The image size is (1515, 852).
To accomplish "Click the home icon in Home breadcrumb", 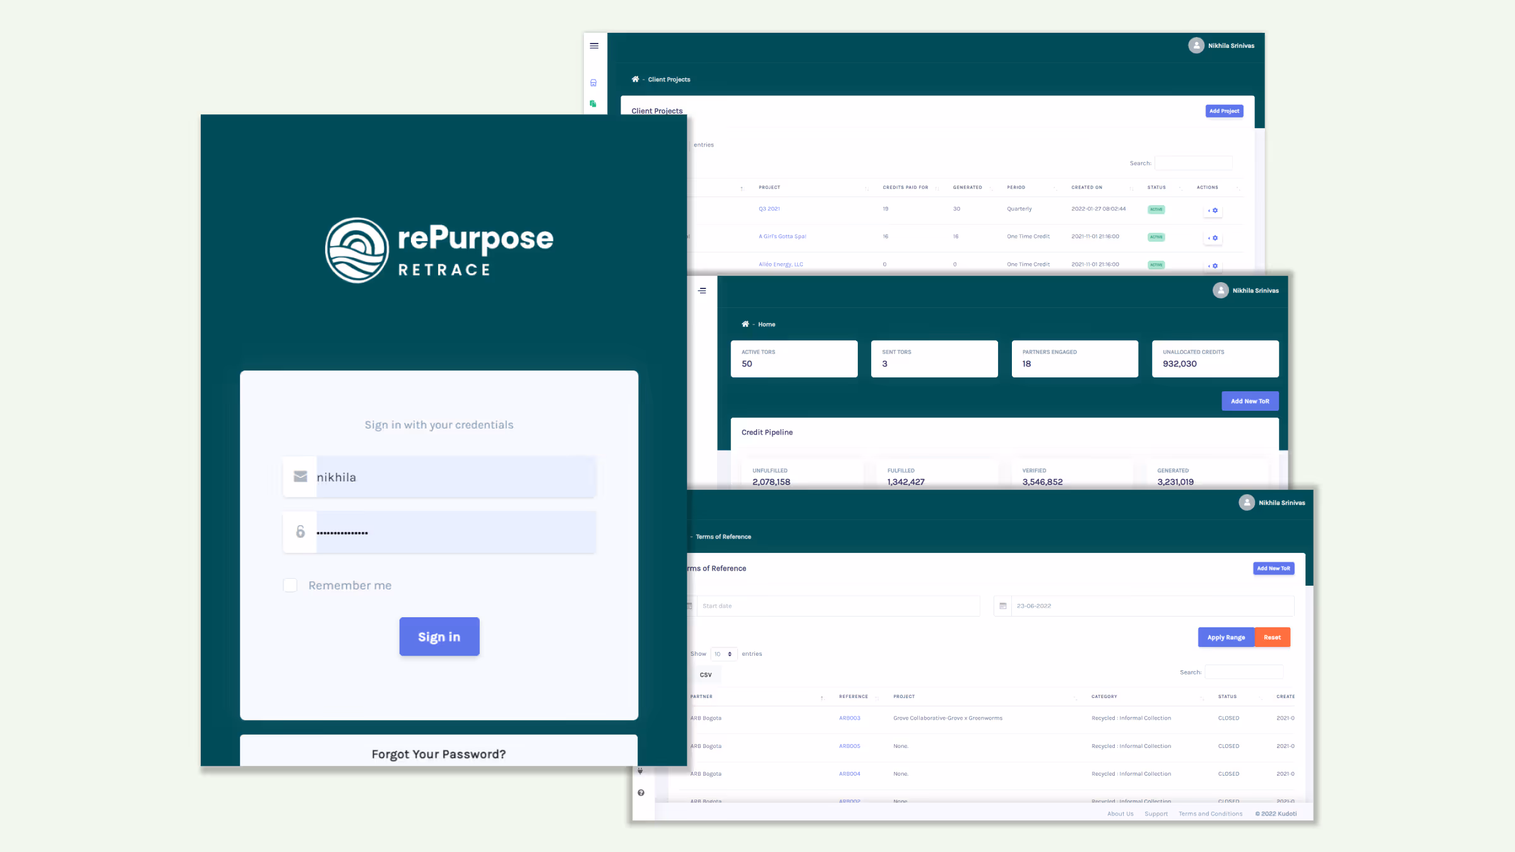I will [x=745, y=324].
